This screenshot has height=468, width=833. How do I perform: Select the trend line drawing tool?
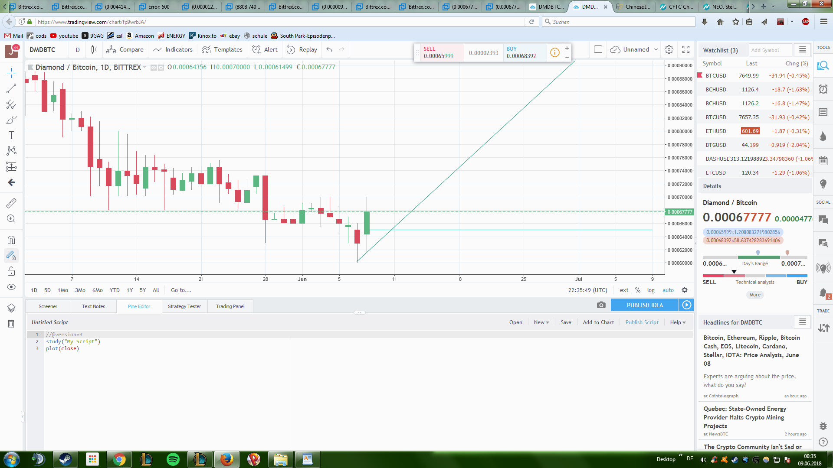(11, 88)
